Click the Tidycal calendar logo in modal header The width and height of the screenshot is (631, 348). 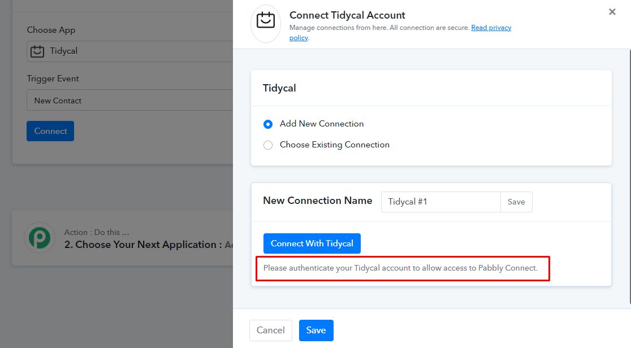coord(265,20)
